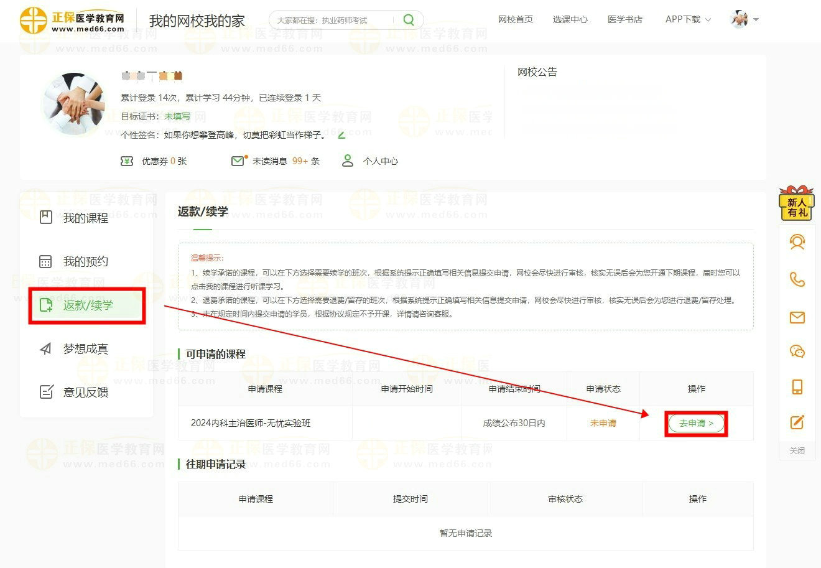Click the feedback edit icon in sidebar

pos(797,422)
